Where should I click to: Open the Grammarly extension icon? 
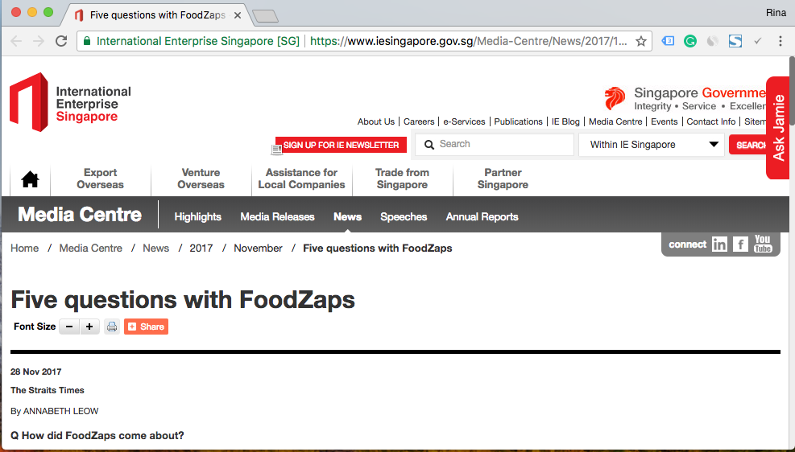[690, 41]
